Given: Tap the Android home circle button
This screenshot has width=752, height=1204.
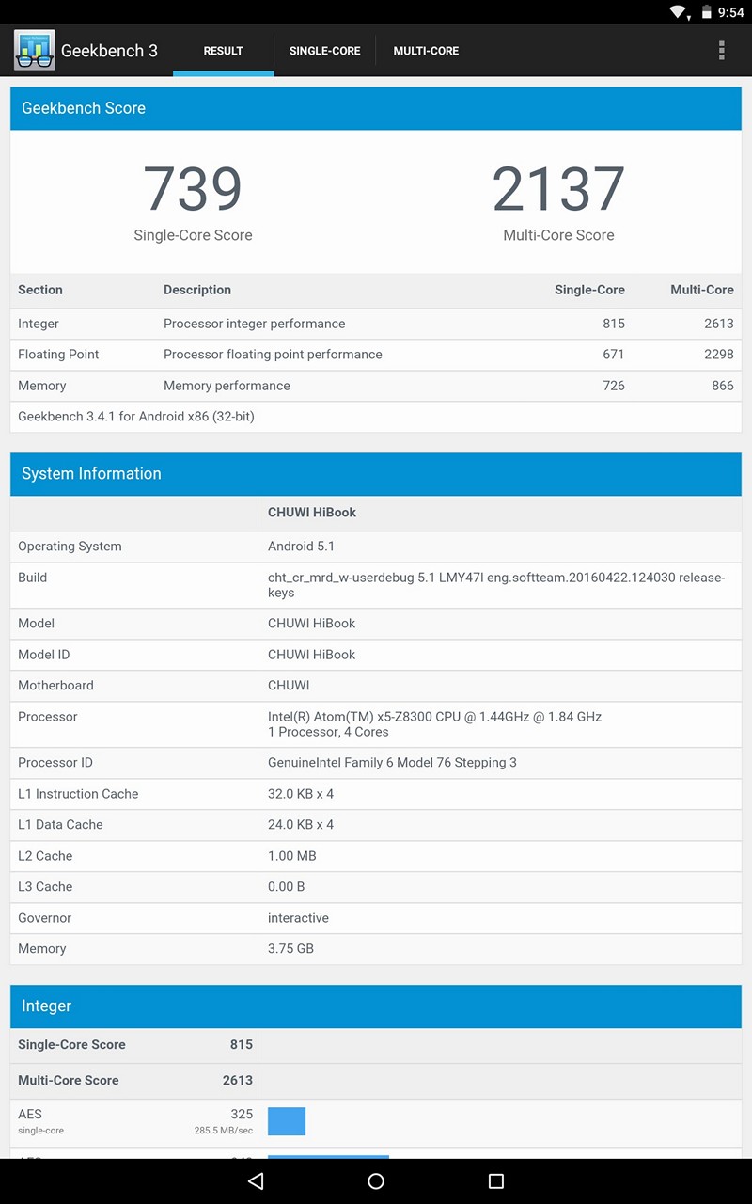Looking at the screenshot, I should [x=376, y=1181].
